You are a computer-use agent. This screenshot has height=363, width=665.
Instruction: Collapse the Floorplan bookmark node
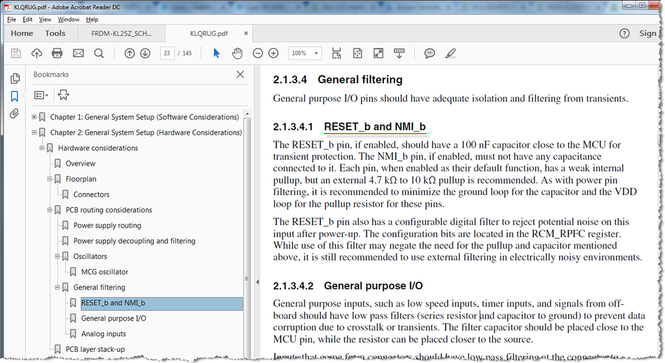(x=49, y=179)
